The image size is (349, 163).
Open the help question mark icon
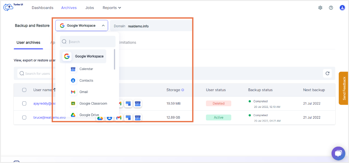pos(331,8)
